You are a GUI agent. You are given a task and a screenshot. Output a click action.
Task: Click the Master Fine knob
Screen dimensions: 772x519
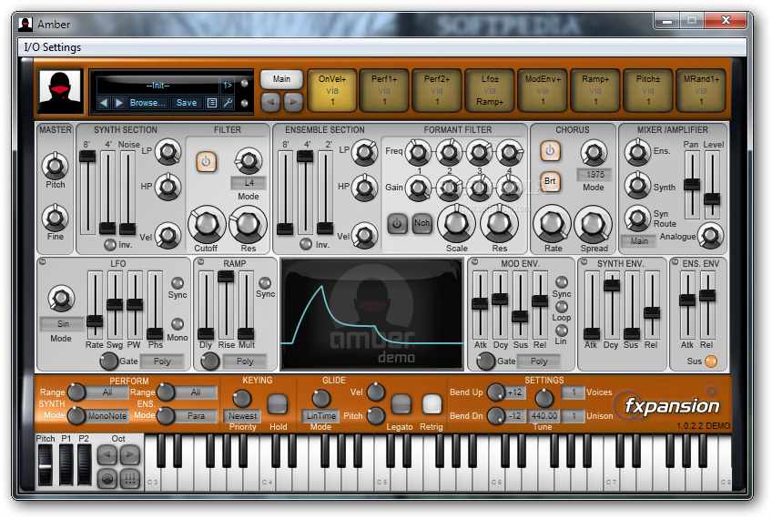(56, 218)
